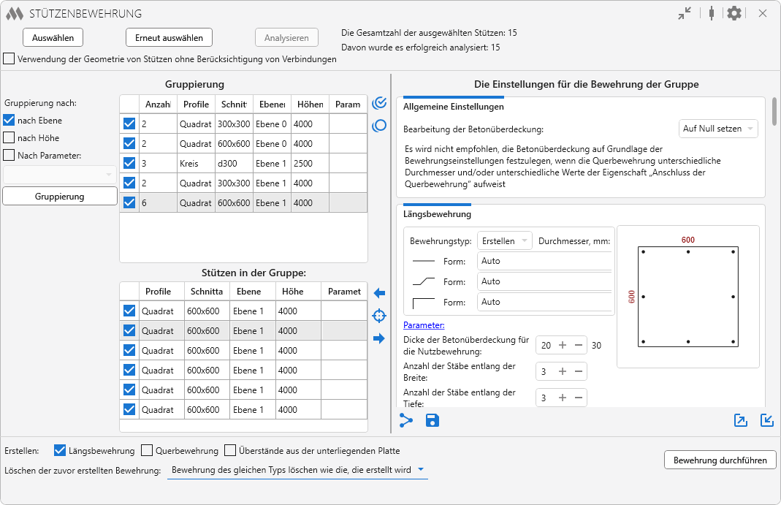Click the blue crosshair target icon
Viewport: 781px width, 505px height.
(379, 316)
